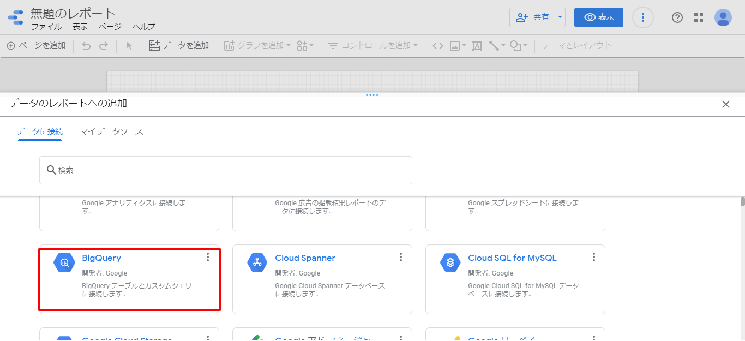745x341 pixels.
Task: Click the Cloud SQL for MySQL icon
Action: pos(450,262)
